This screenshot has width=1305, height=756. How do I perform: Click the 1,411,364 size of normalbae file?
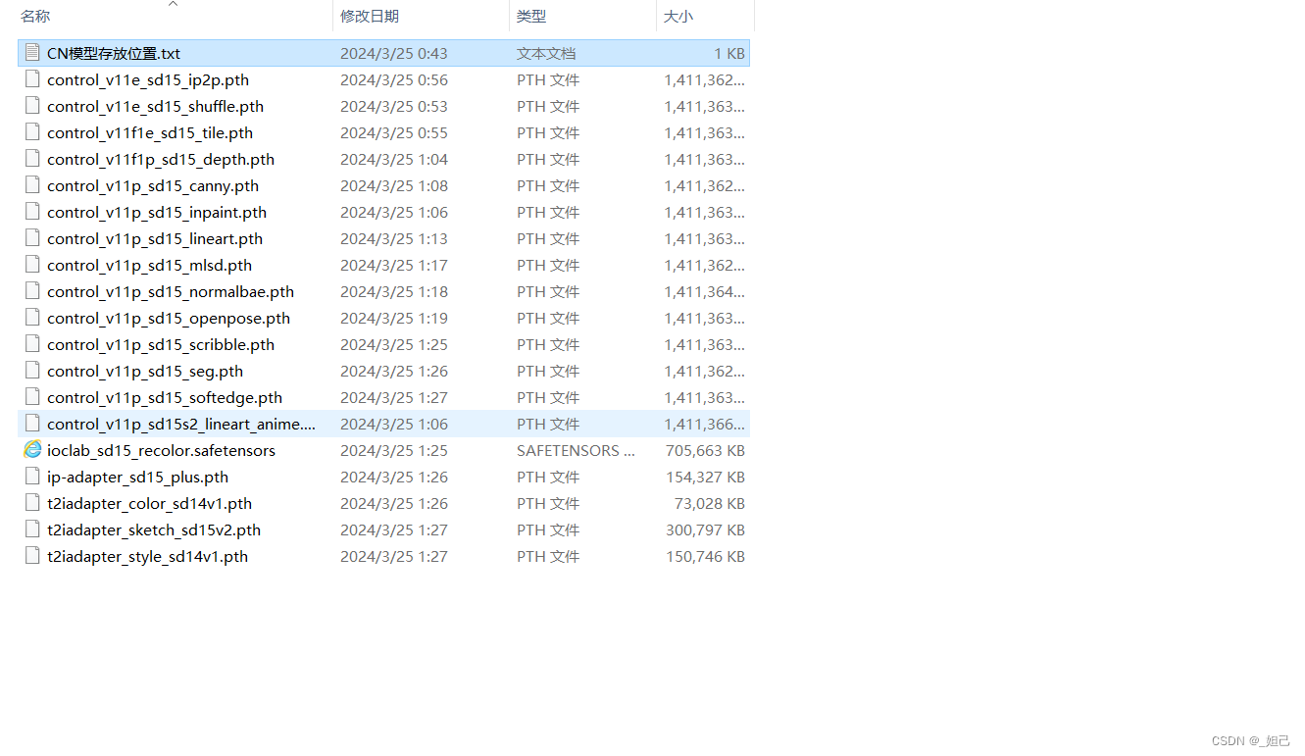[x=705, y=291]
